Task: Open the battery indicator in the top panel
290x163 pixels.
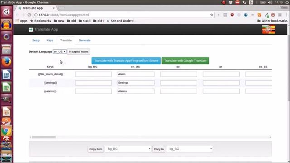Action: 263,2
